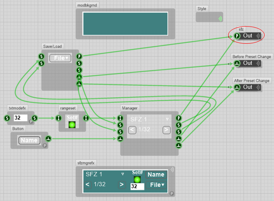
Task: Click the Before Preset Change trigger input
Action: click(237, 63)
